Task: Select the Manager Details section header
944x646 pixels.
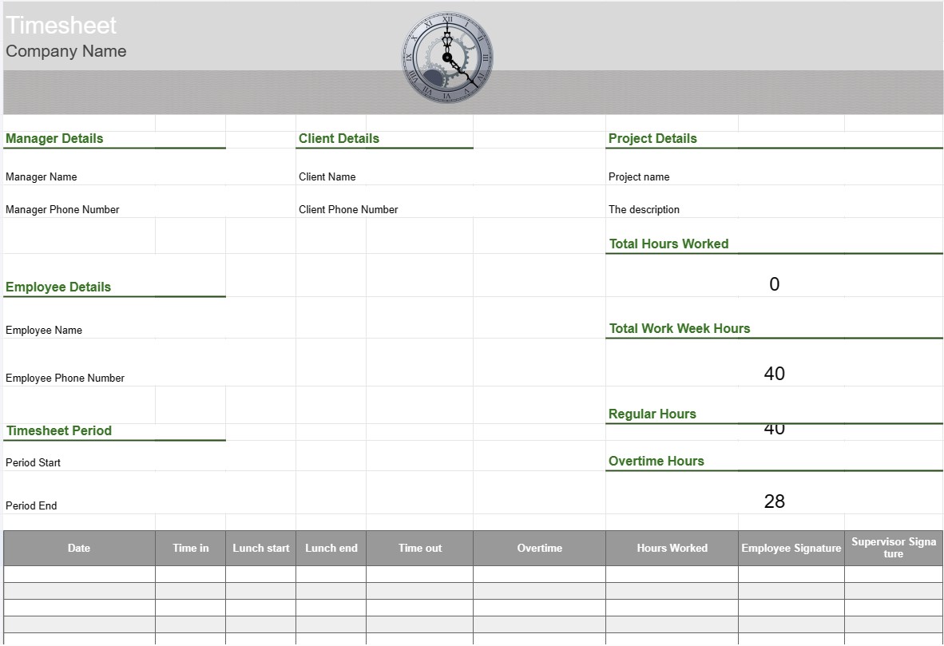Action: coord(54,138)
